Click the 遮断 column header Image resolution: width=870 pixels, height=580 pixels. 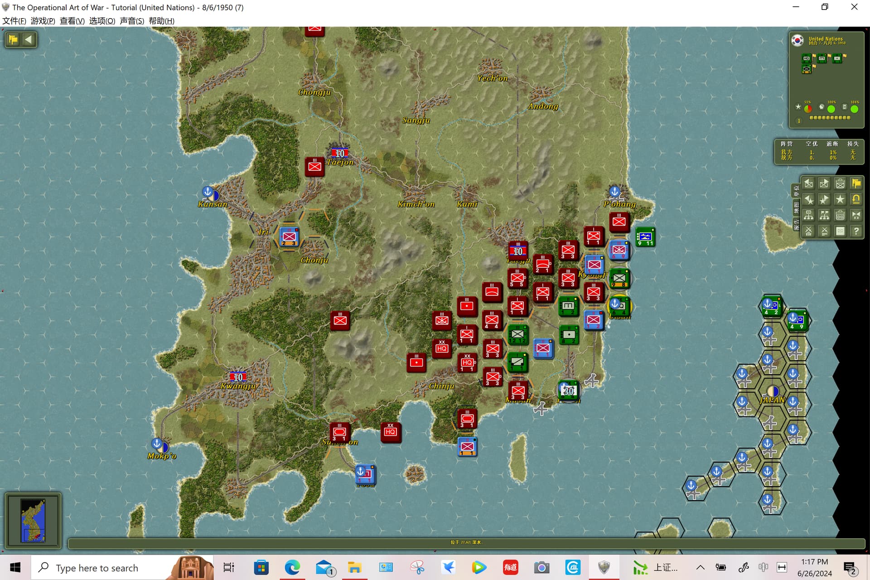point(832,144)
